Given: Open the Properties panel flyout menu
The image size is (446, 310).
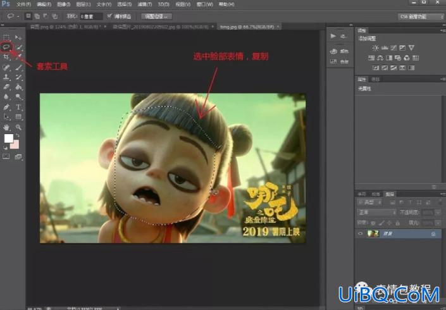Looking at the screenshot, I should point(443,79).
